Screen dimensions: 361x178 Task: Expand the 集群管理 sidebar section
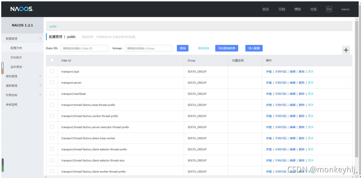click(22, 86)
